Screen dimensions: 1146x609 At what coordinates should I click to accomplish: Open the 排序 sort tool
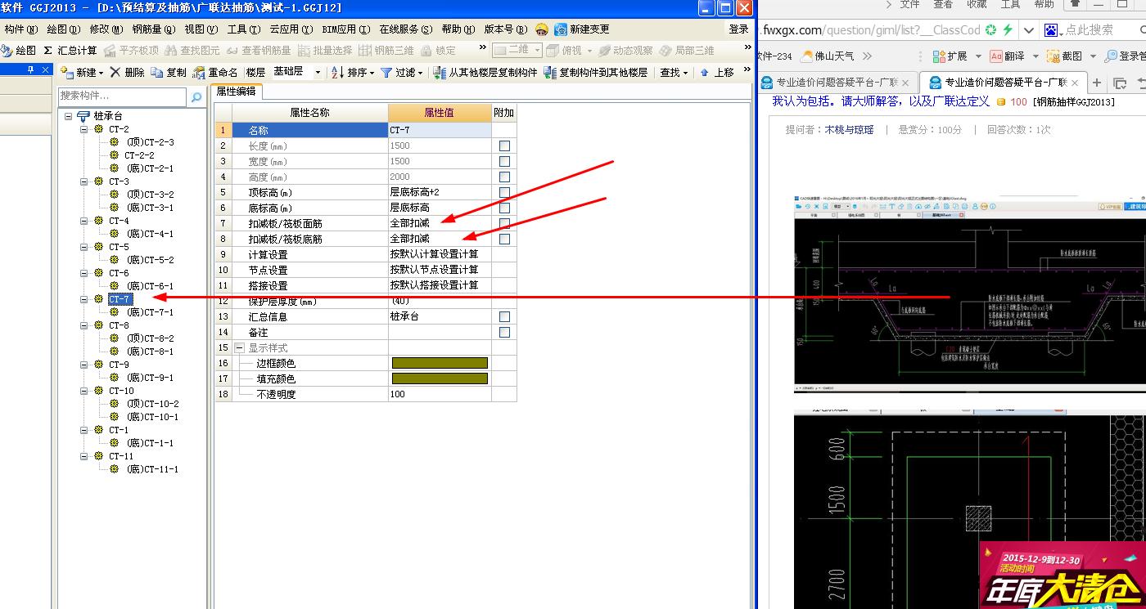(353, 72)
